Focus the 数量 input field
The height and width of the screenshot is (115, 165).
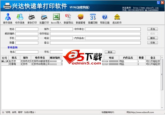tap(27, 43)
